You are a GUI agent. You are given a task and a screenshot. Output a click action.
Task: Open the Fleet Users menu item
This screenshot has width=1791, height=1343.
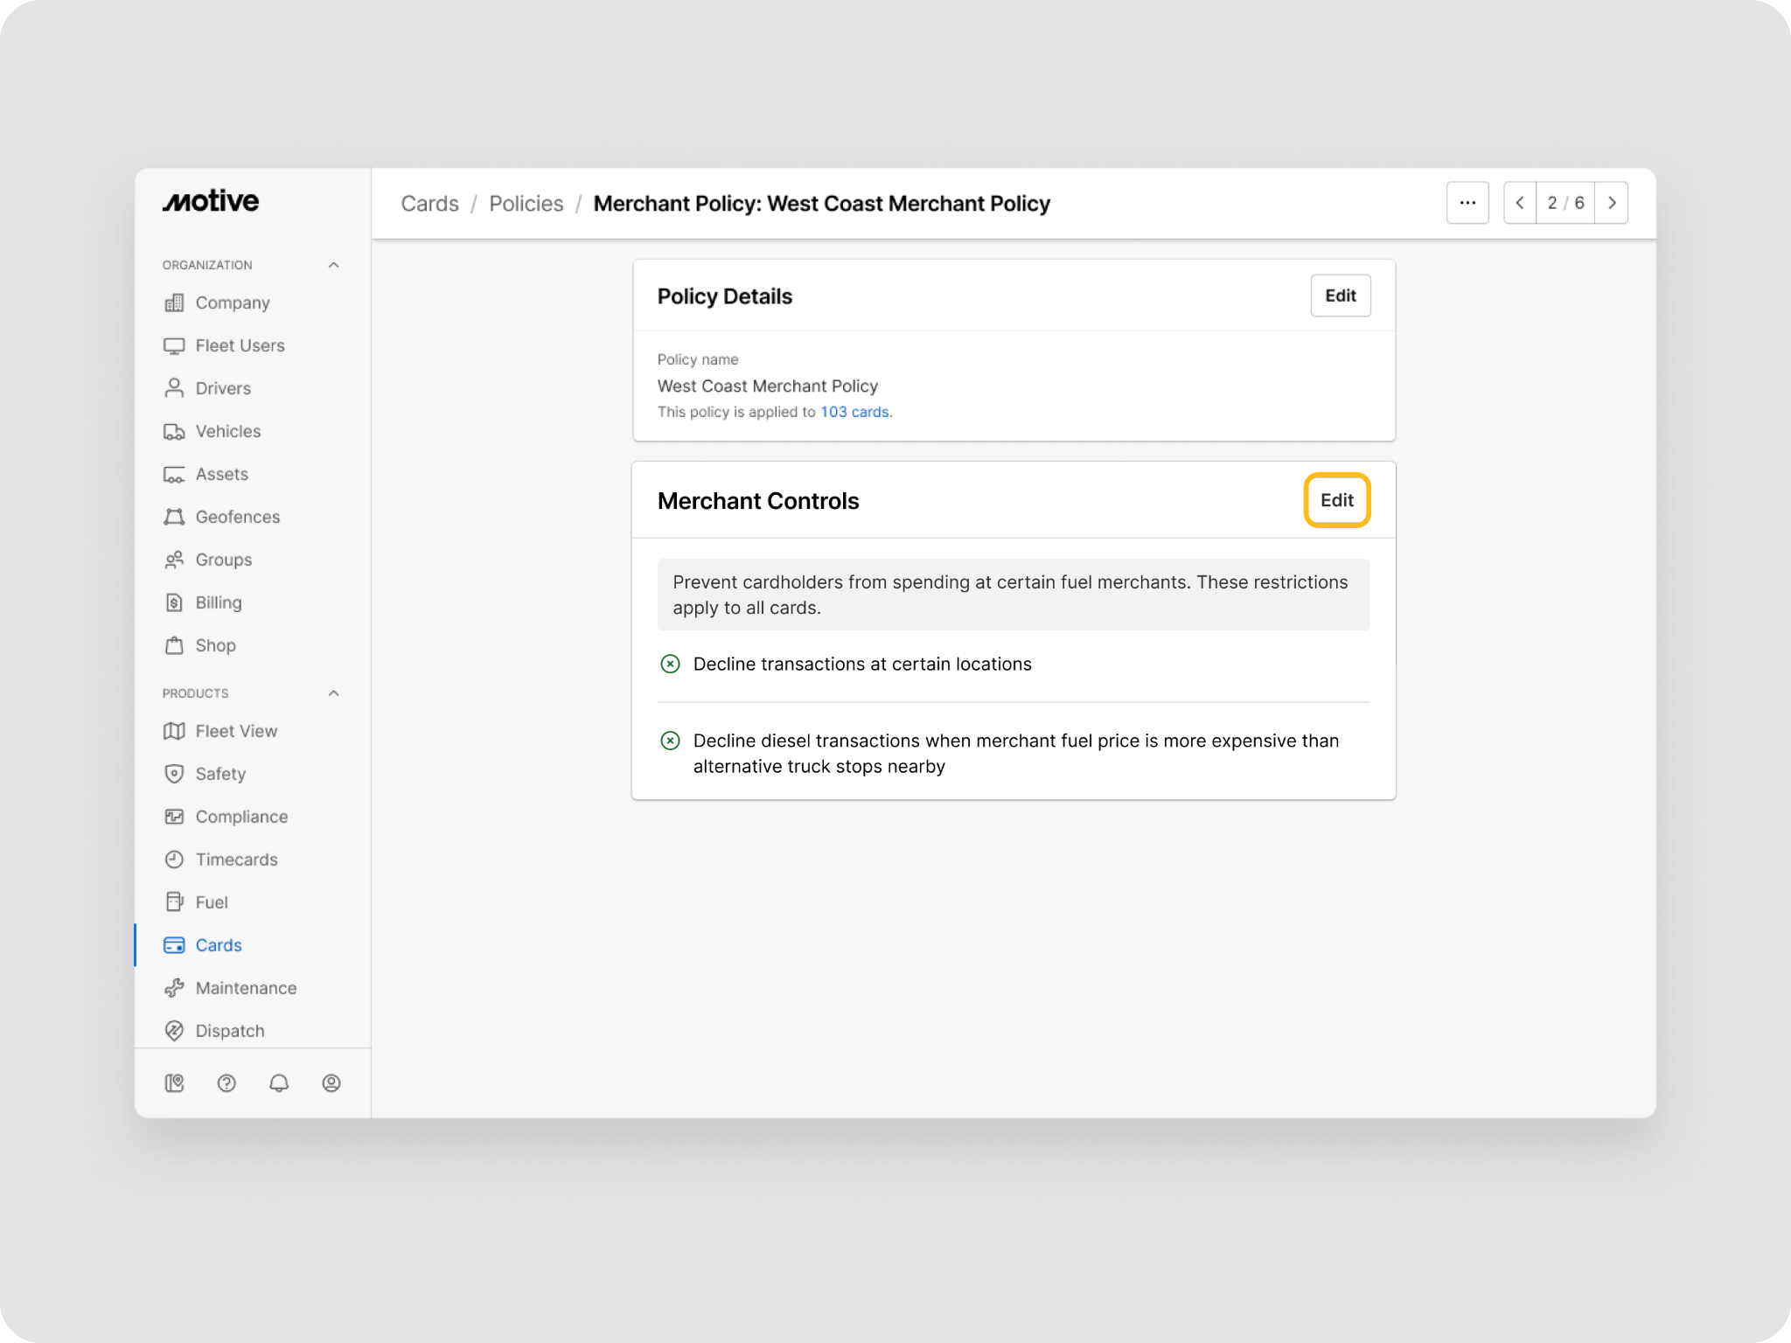240,345
